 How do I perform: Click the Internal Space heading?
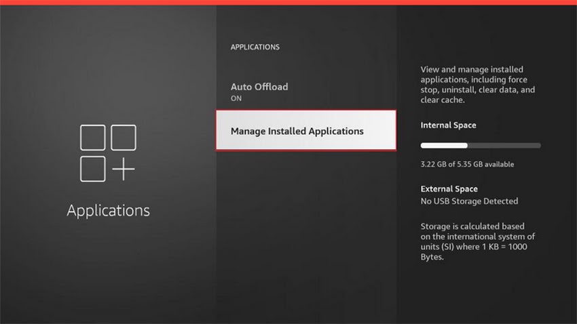[448, 125]
